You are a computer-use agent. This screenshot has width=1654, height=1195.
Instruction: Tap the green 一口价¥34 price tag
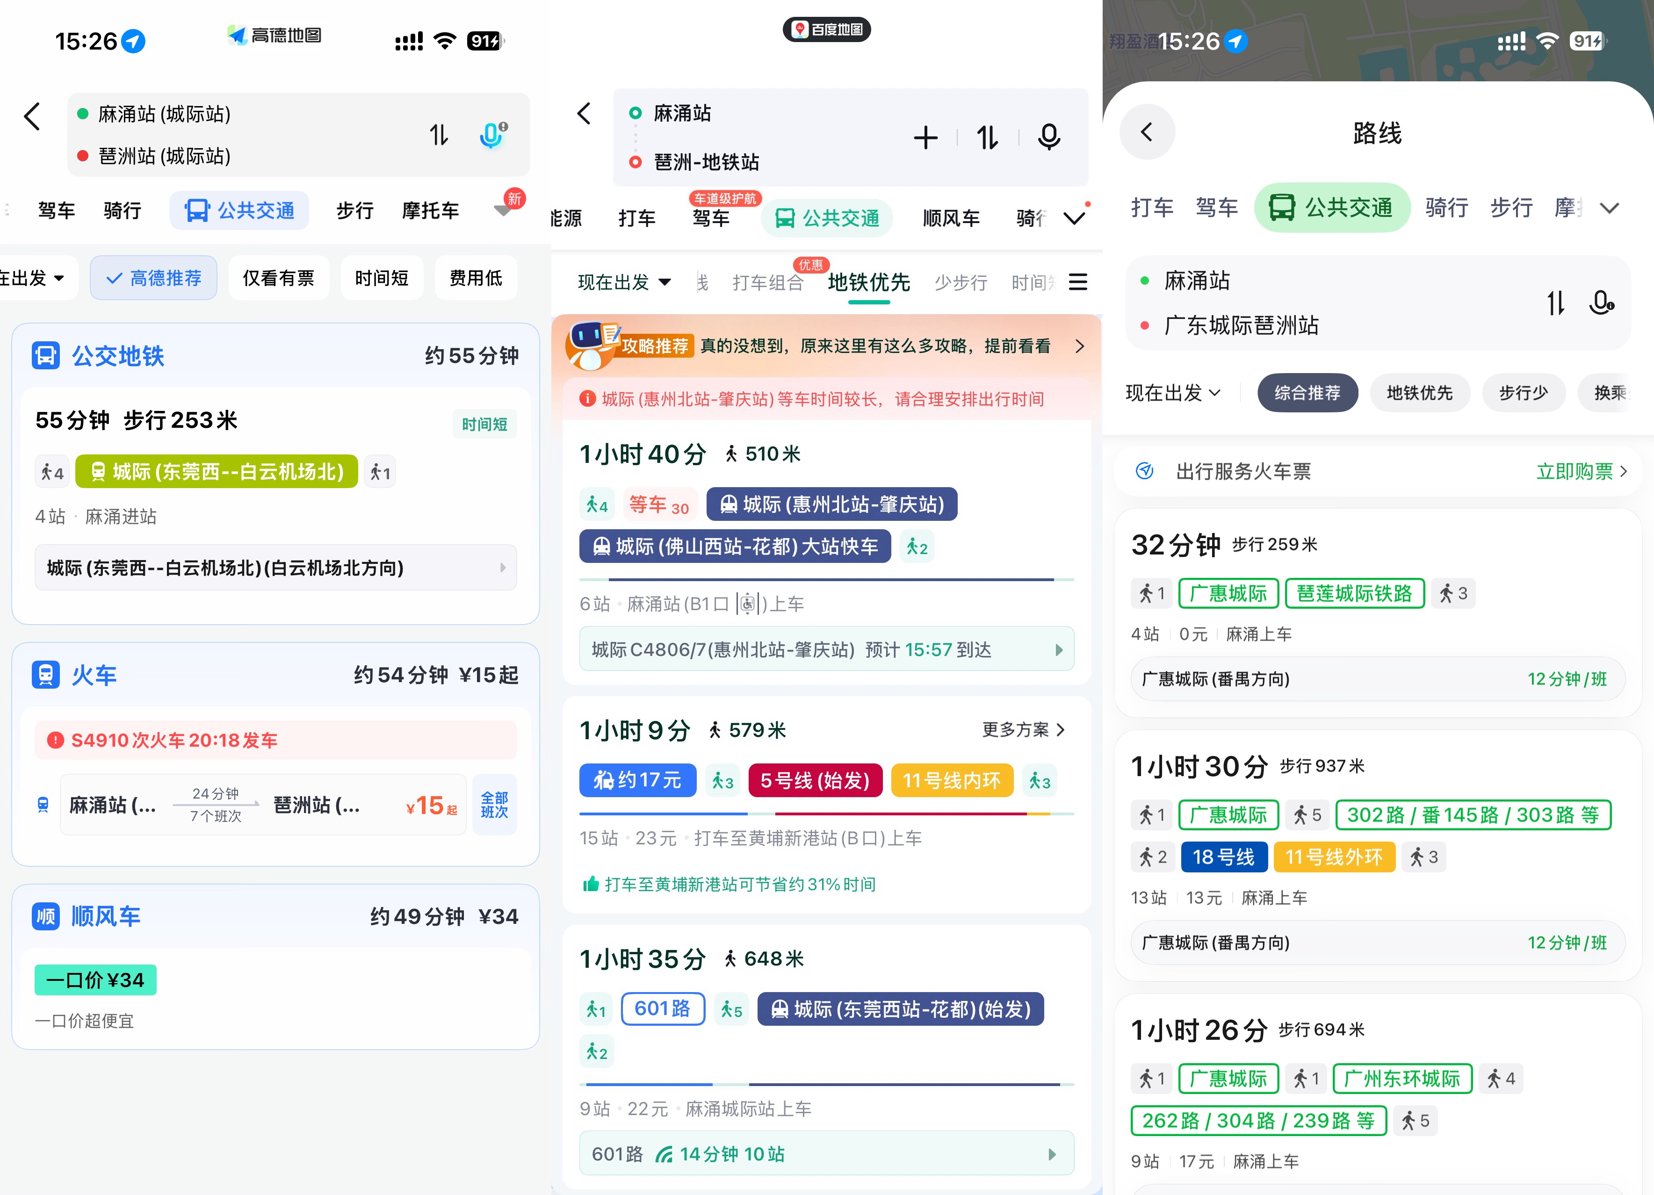point(95,980)
